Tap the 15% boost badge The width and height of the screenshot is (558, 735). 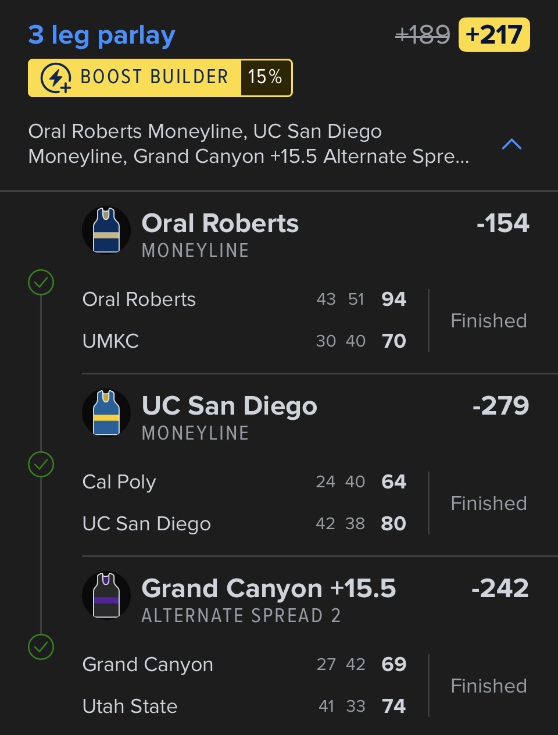[x=265, y=77]
